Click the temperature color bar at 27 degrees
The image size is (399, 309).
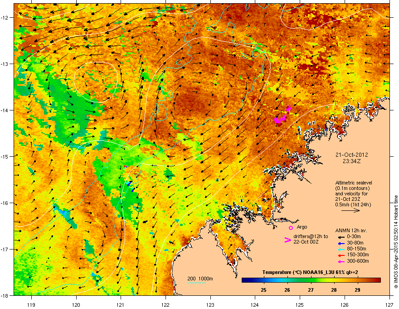coord(311,280)
